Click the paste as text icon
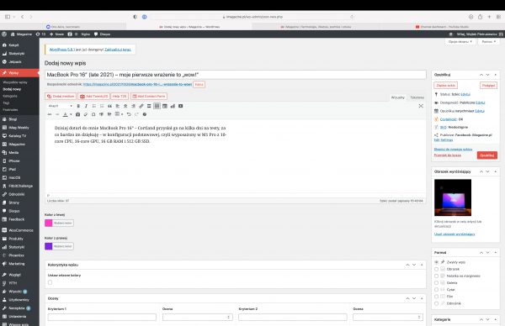The image size is (505, 326). (x=77, y=114)
